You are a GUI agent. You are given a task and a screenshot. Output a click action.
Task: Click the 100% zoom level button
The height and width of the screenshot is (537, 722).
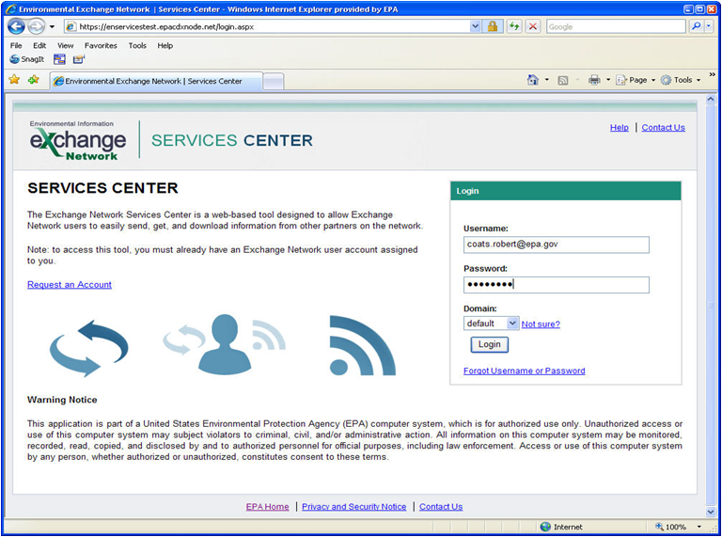pos(671,527)
